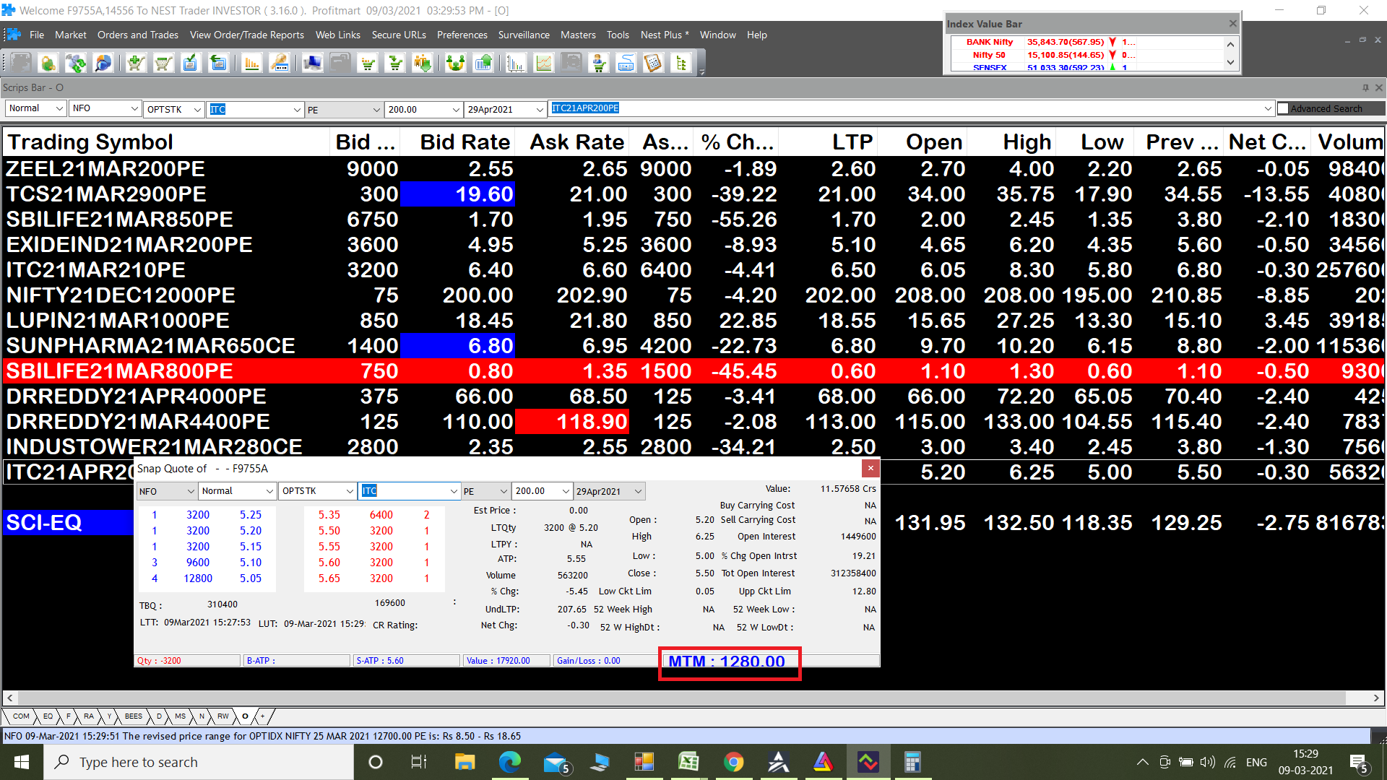Add a new market watch tab with plus
The height and width of the screenshot is (780, 1387).
(262, 716)
